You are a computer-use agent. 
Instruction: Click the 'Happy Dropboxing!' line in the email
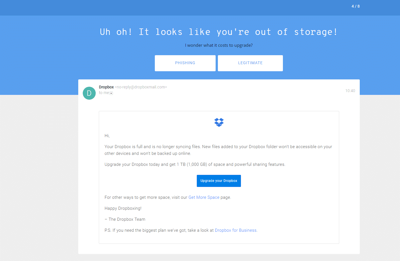tap(123, 208)
